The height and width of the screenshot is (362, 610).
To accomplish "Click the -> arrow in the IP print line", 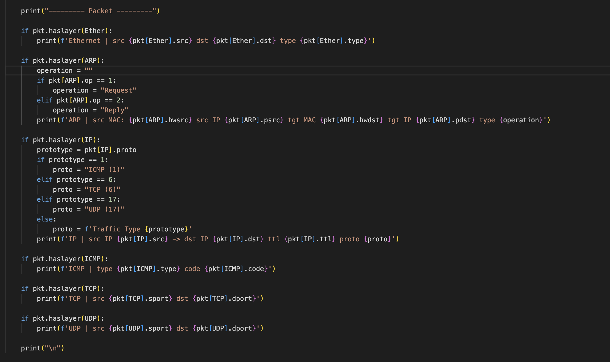I will 176,239.
